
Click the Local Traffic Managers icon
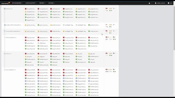click(5, 31)
